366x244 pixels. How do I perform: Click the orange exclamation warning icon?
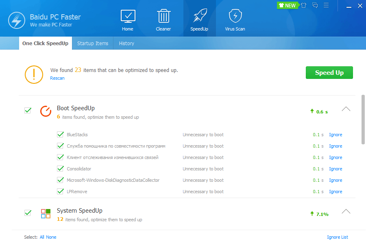(34, 74)
